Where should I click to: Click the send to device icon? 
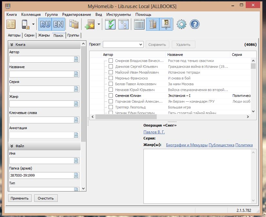pos(25,24)
